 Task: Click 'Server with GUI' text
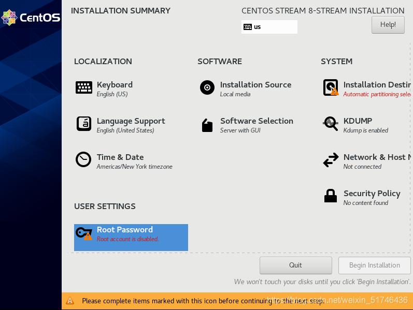pyautogui.click(x=240, y=130)
